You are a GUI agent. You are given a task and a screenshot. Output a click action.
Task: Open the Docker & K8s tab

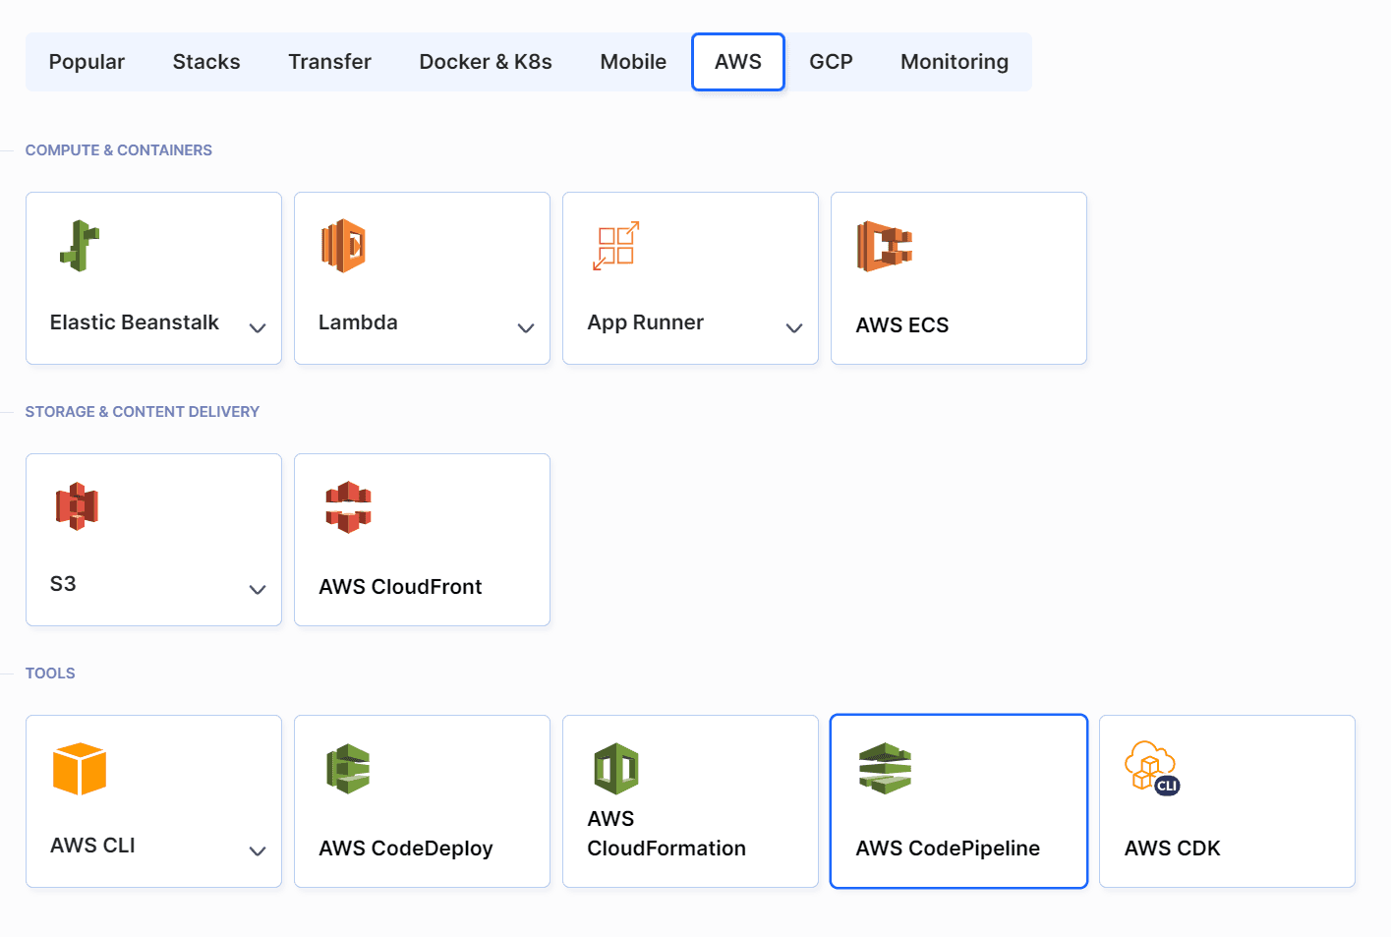(x=486, y=61)
